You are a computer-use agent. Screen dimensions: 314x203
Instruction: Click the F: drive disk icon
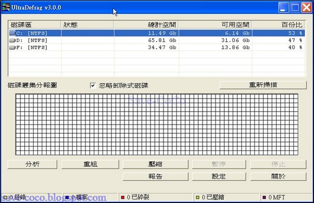point(12,48)
